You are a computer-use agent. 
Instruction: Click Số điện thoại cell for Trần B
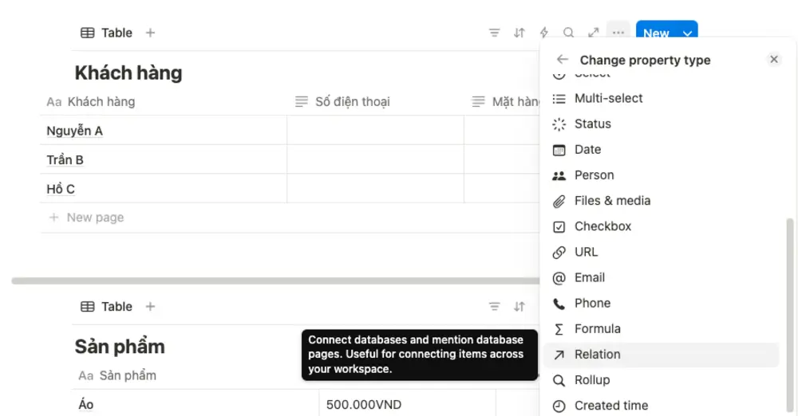pyautogui.click(x=376, y=159)
